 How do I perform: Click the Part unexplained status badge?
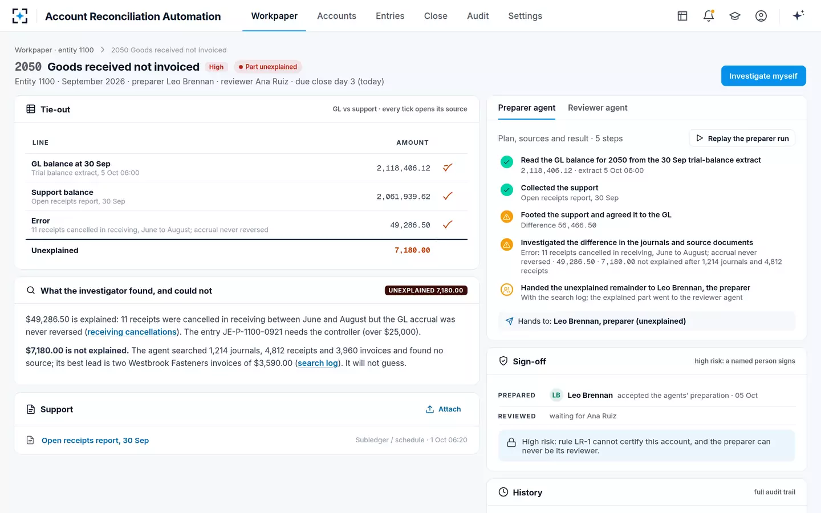point(268,67)
